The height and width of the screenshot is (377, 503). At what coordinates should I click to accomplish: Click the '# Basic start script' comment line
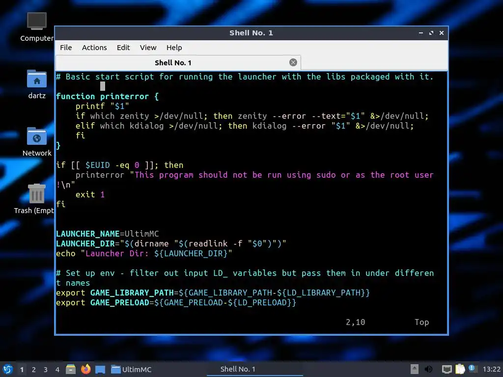point(245,77)
